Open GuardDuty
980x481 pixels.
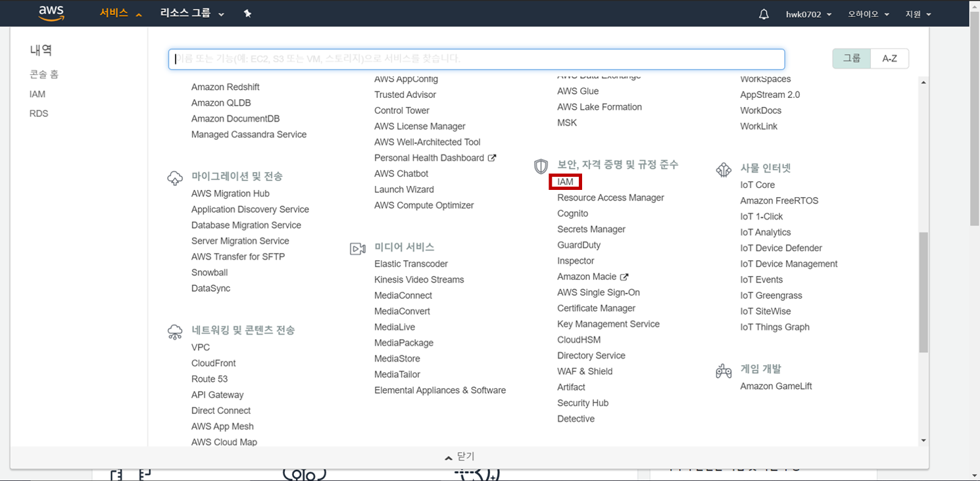[x=579, y=245]
